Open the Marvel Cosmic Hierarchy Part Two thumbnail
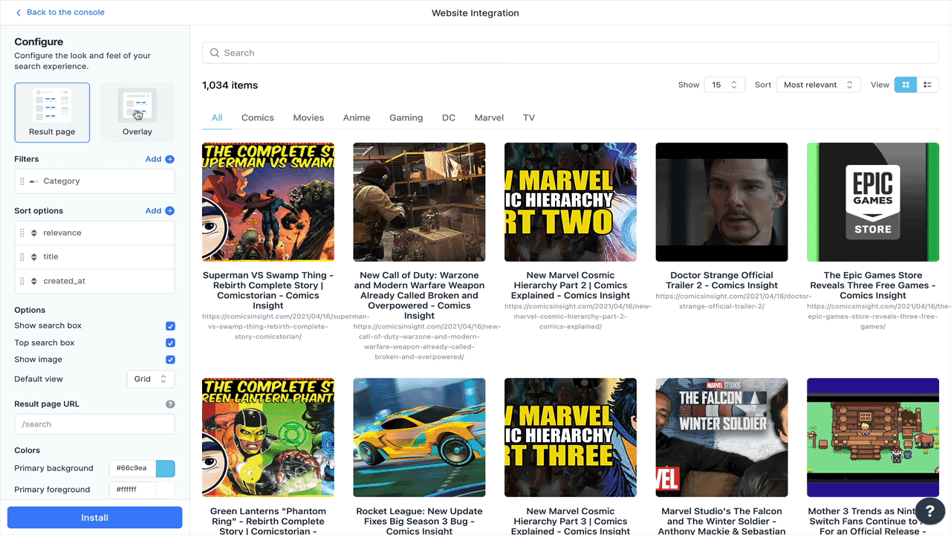 click(571, 202)
